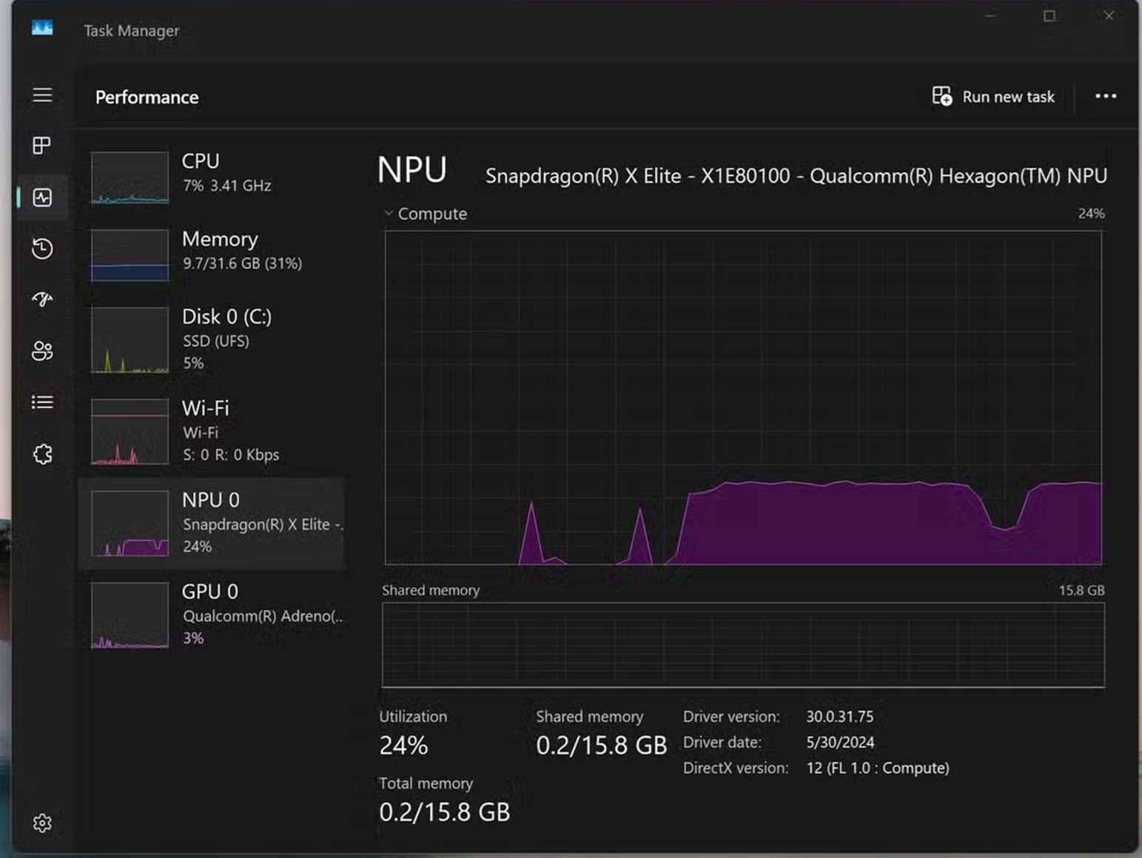This screenshot has height=858, width=1142.
Task: Click the GPU 0 mini graph thumbnail
Action: click(130, 615)
